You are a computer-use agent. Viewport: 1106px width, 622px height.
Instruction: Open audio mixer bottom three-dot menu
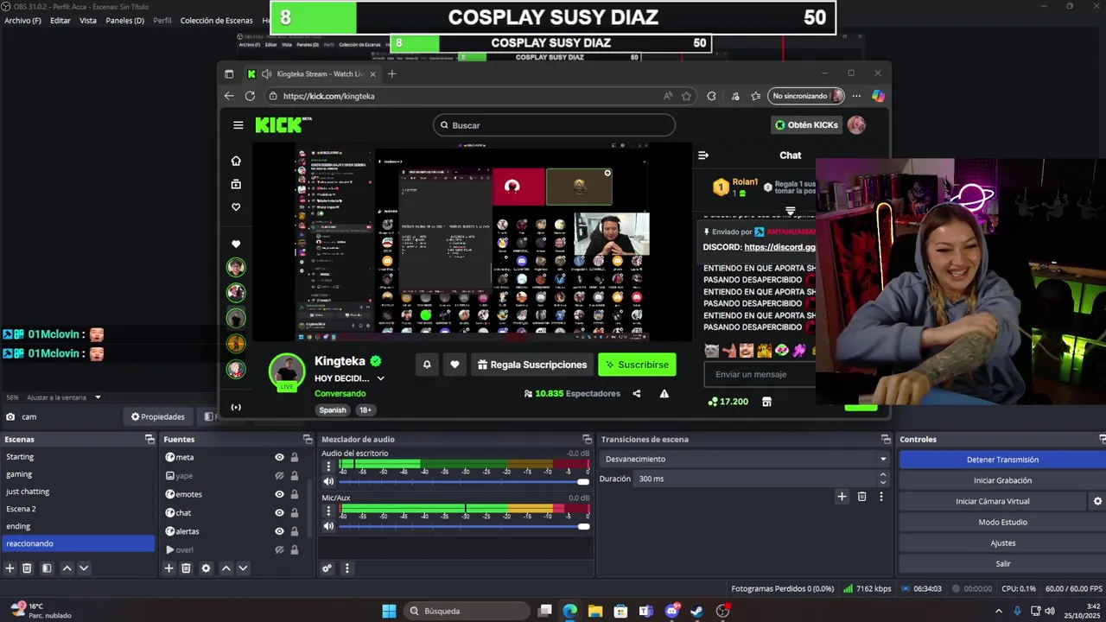click(346, 568)
